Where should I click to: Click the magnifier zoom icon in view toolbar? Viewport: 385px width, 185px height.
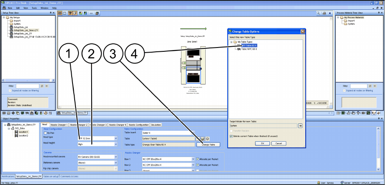point(318,13)
